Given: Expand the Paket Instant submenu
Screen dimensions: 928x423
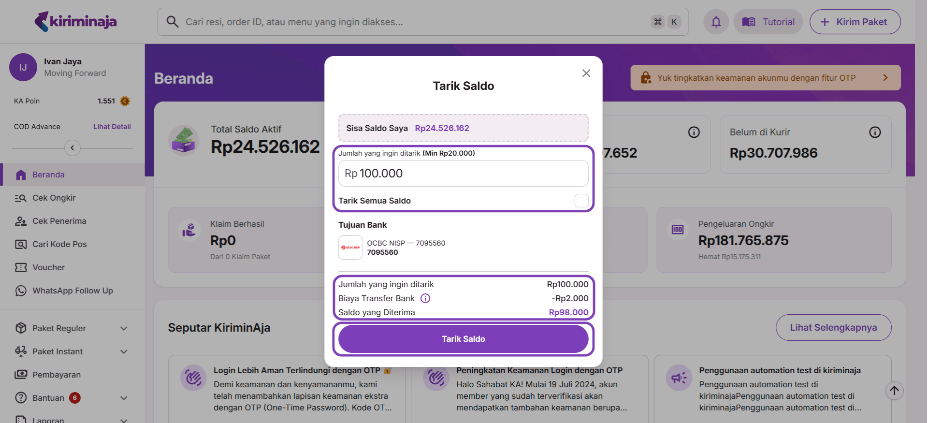Looking at the screenshot, I should click(x=124, y=351).
